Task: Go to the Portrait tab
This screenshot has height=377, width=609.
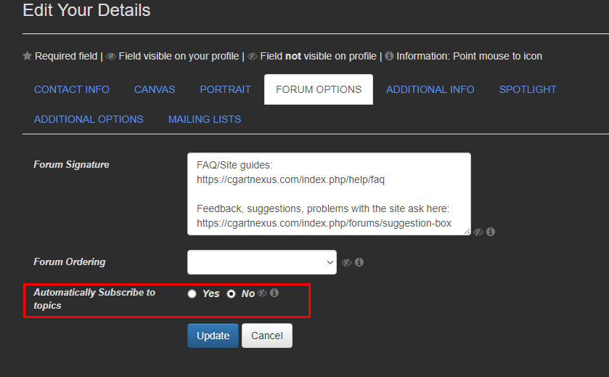Action: (225, 89)
